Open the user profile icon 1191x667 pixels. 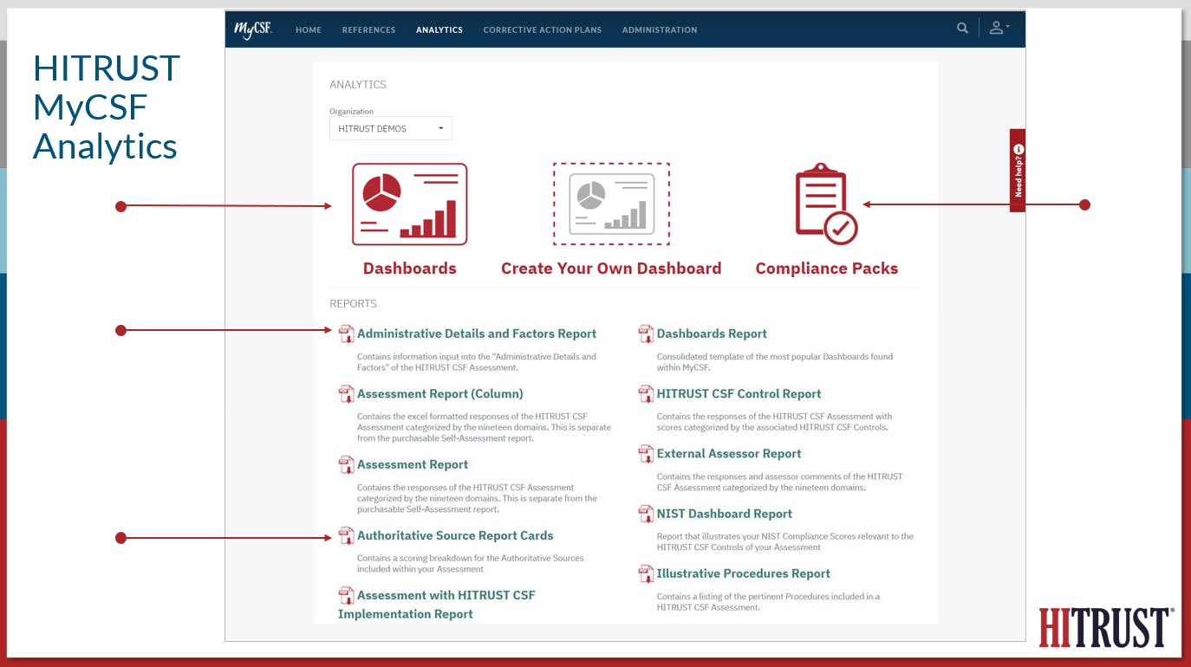click(x=995, y=27)
